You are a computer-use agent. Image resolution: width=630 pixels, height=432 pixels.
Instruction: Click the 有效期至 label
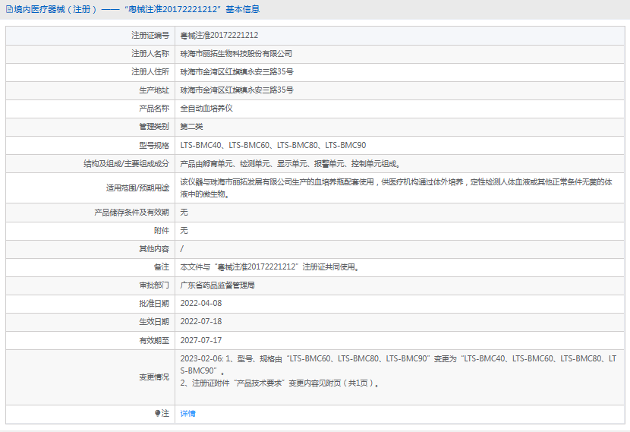pyautogui.click(x=154, y=340)
